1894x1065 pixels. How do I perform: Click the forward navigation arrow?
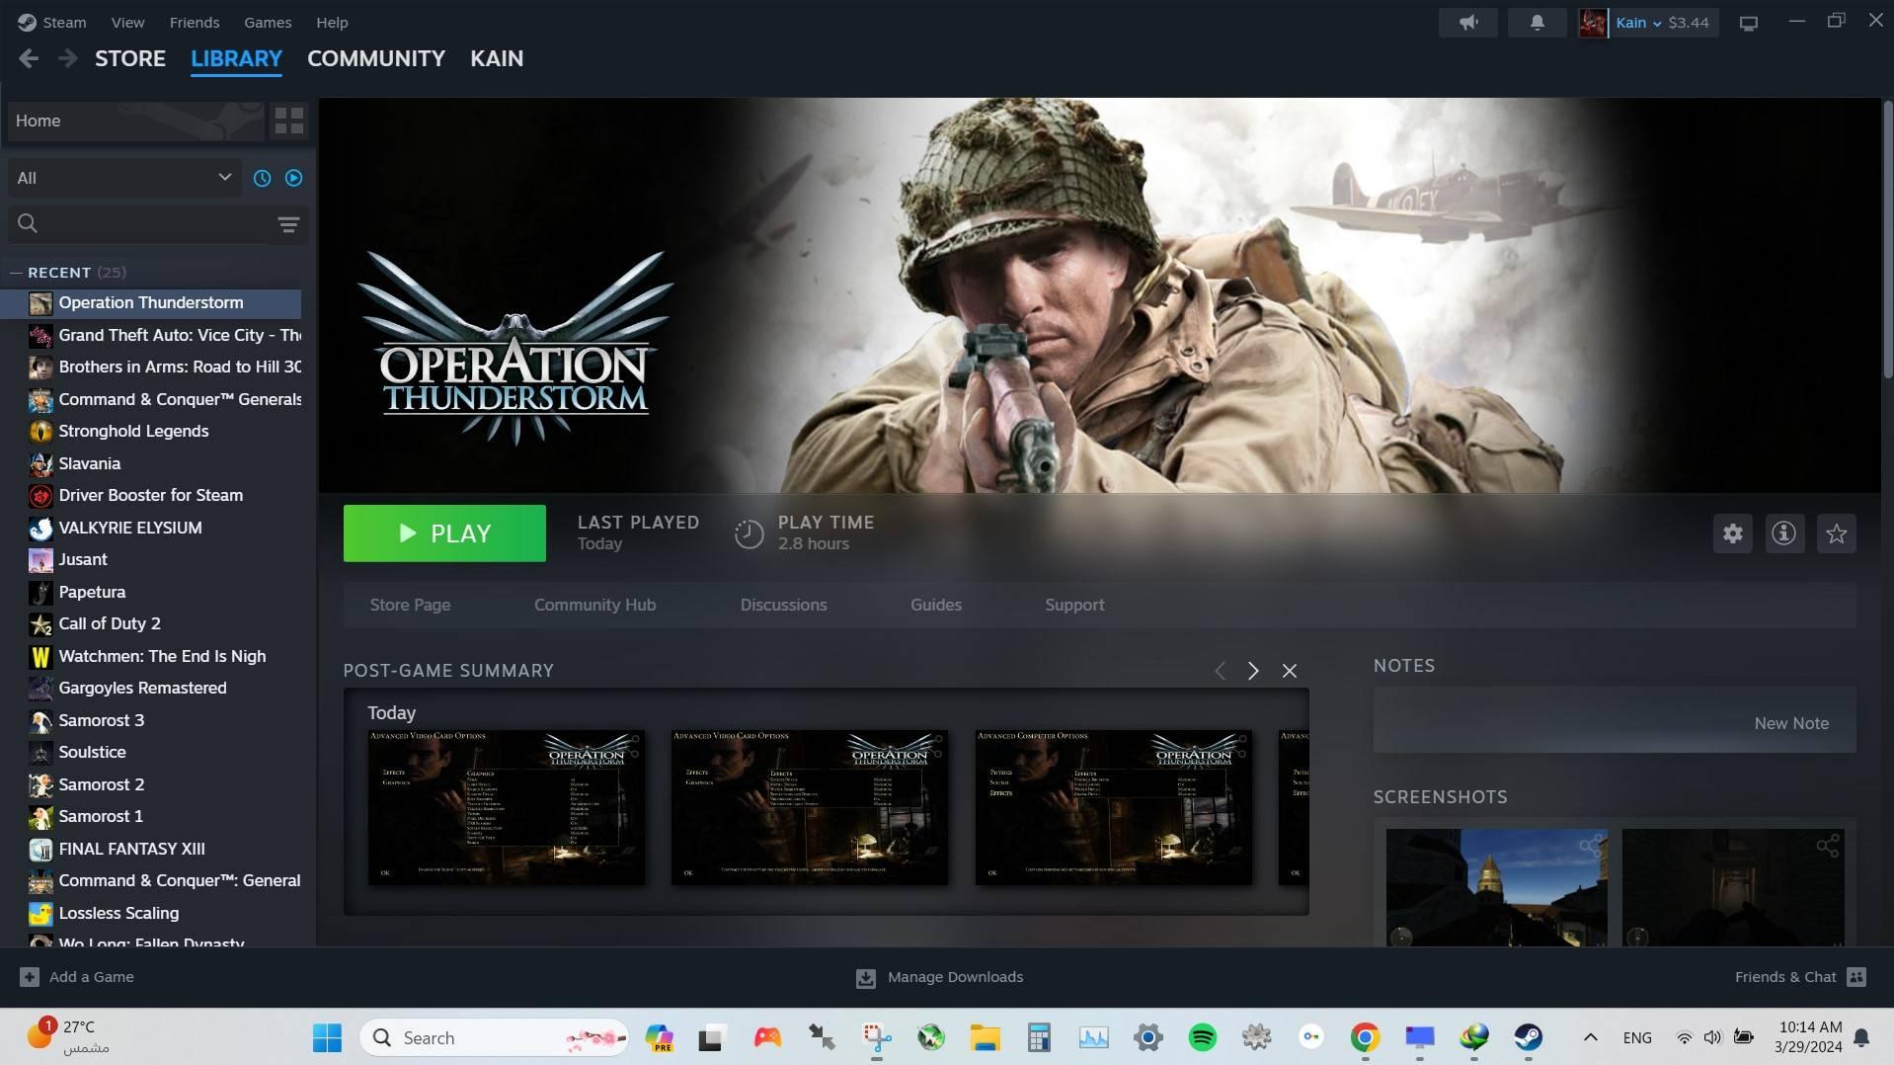(x=67, y=59)
